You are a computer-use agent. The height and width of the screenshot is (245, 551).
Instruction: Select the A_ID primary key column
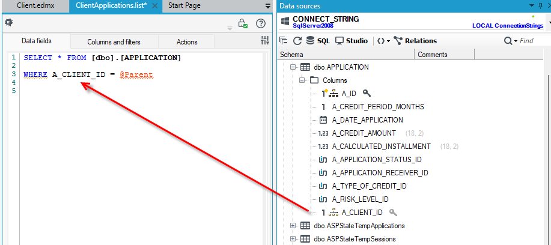coord(349,93)
